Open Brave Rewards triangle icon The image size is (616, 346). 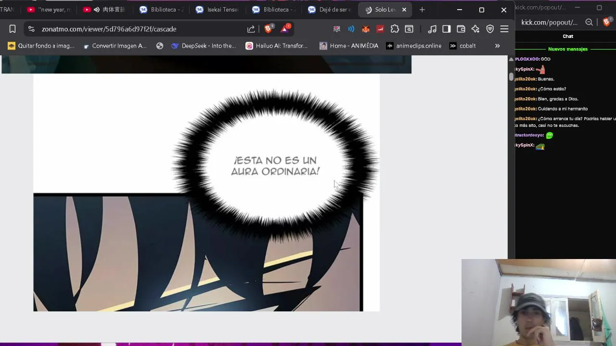(x=285, y=28)
